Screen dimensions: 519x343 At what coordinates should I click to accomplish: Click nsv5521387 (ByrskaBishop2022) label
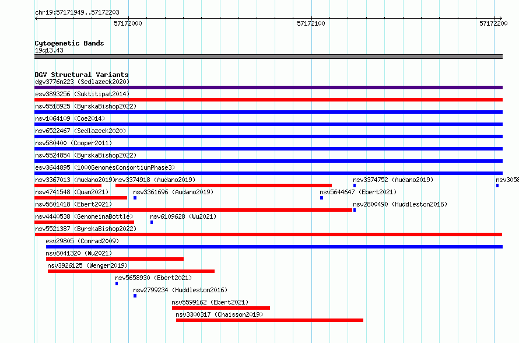click(x=86, y=229)
